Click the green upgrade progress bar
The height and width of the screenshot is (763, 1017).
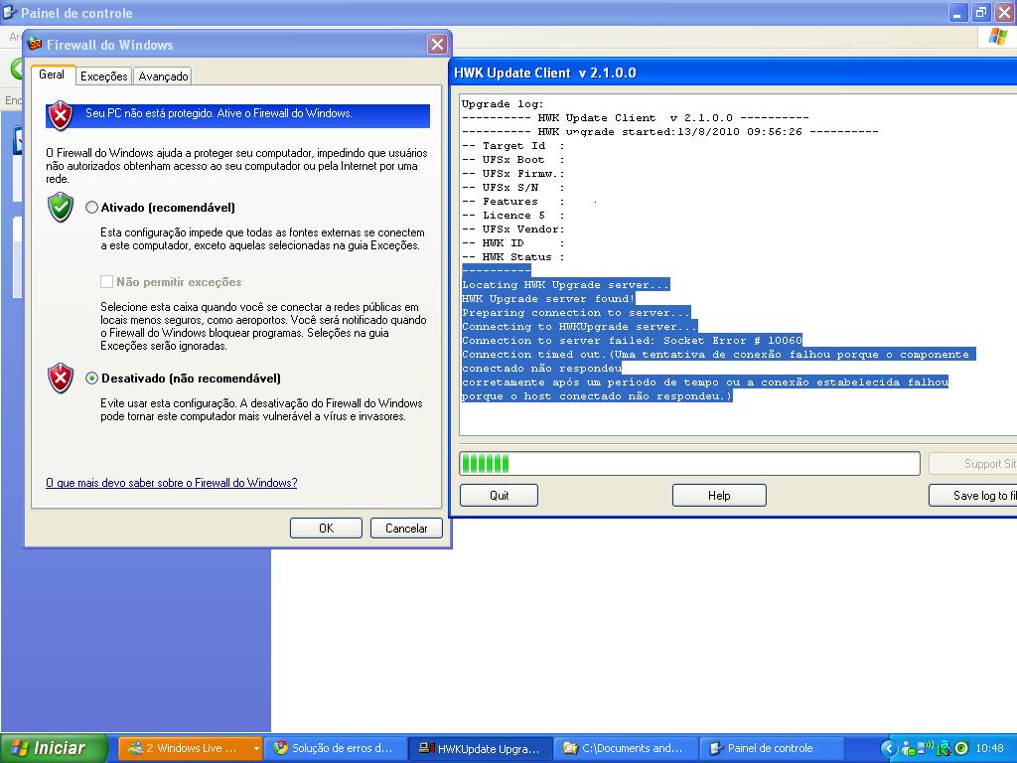click(690, 464)
